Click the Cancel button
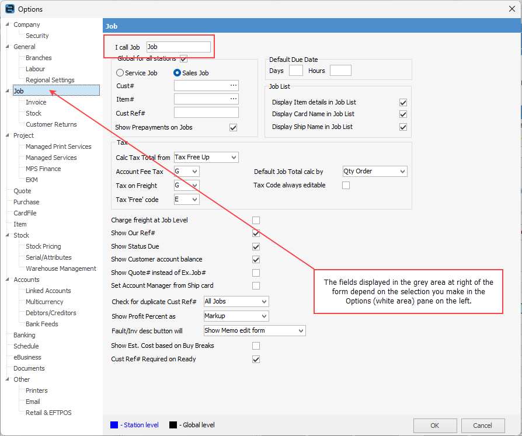This screenshot has width=522, height=436. coord(483,425)
